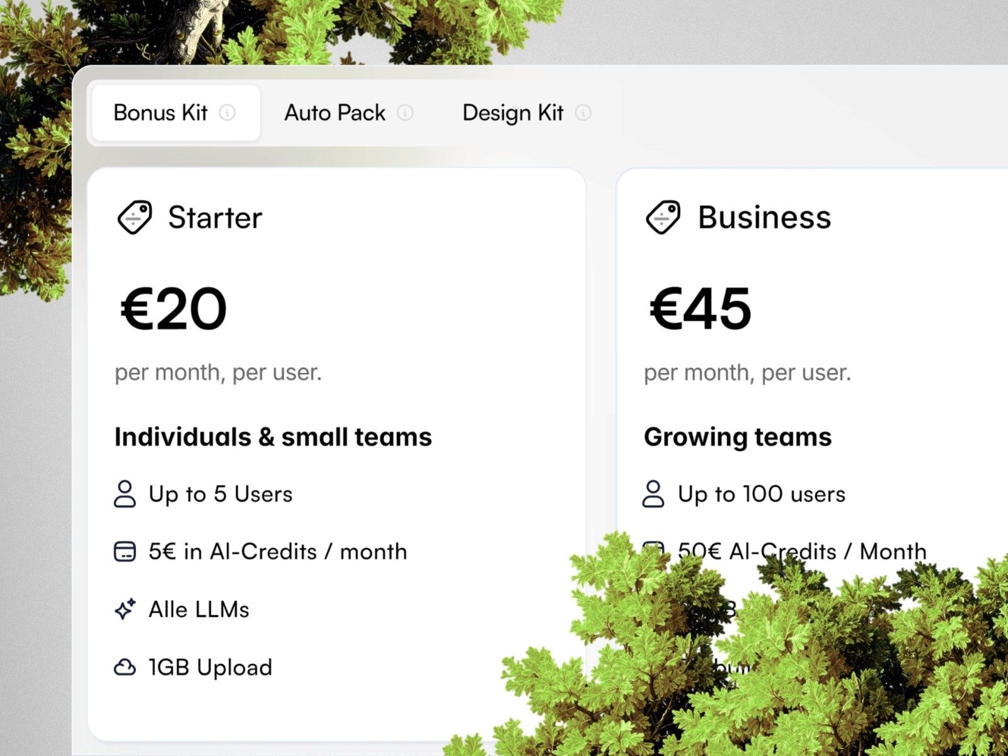Screen dimensions: 1008x756
Task: Click the price tag icon next to Starter
Action: tap(135, 218)
